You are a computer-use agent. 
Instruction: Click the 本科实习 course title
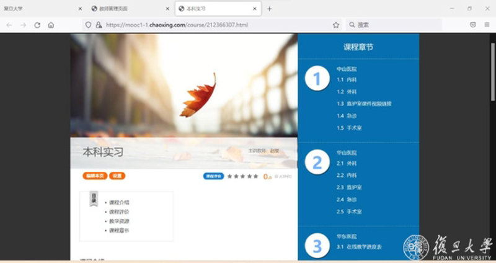[x=103, y=152]
